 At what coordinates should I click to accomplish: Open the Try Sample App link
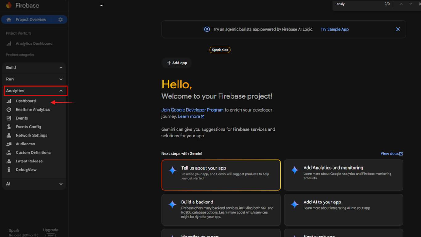334,29
